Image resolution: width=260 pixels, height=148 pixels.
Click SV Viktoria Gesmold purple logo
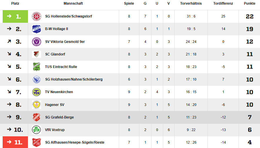(36, 42)
